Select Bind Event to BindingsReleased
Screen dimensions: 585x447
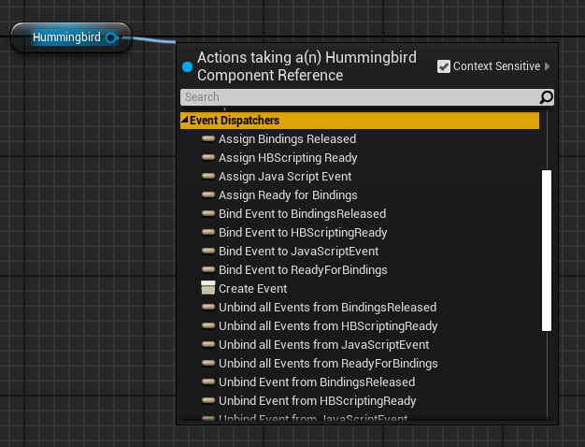[302, 213]
